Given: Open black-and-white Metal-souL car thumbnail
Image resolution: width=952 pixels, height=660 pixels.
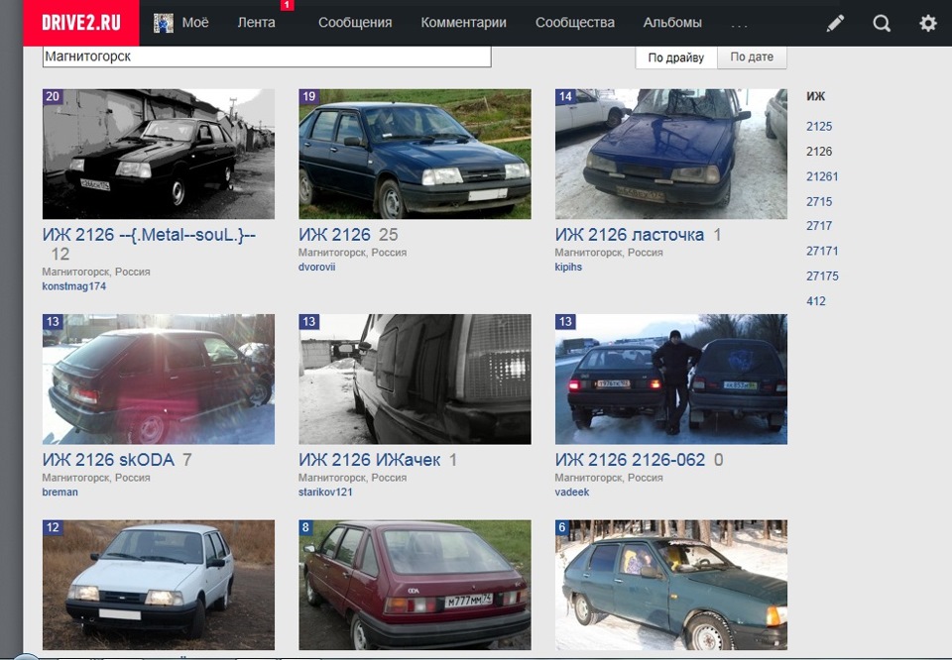Looking at the screenshot, I should (159, 154).
